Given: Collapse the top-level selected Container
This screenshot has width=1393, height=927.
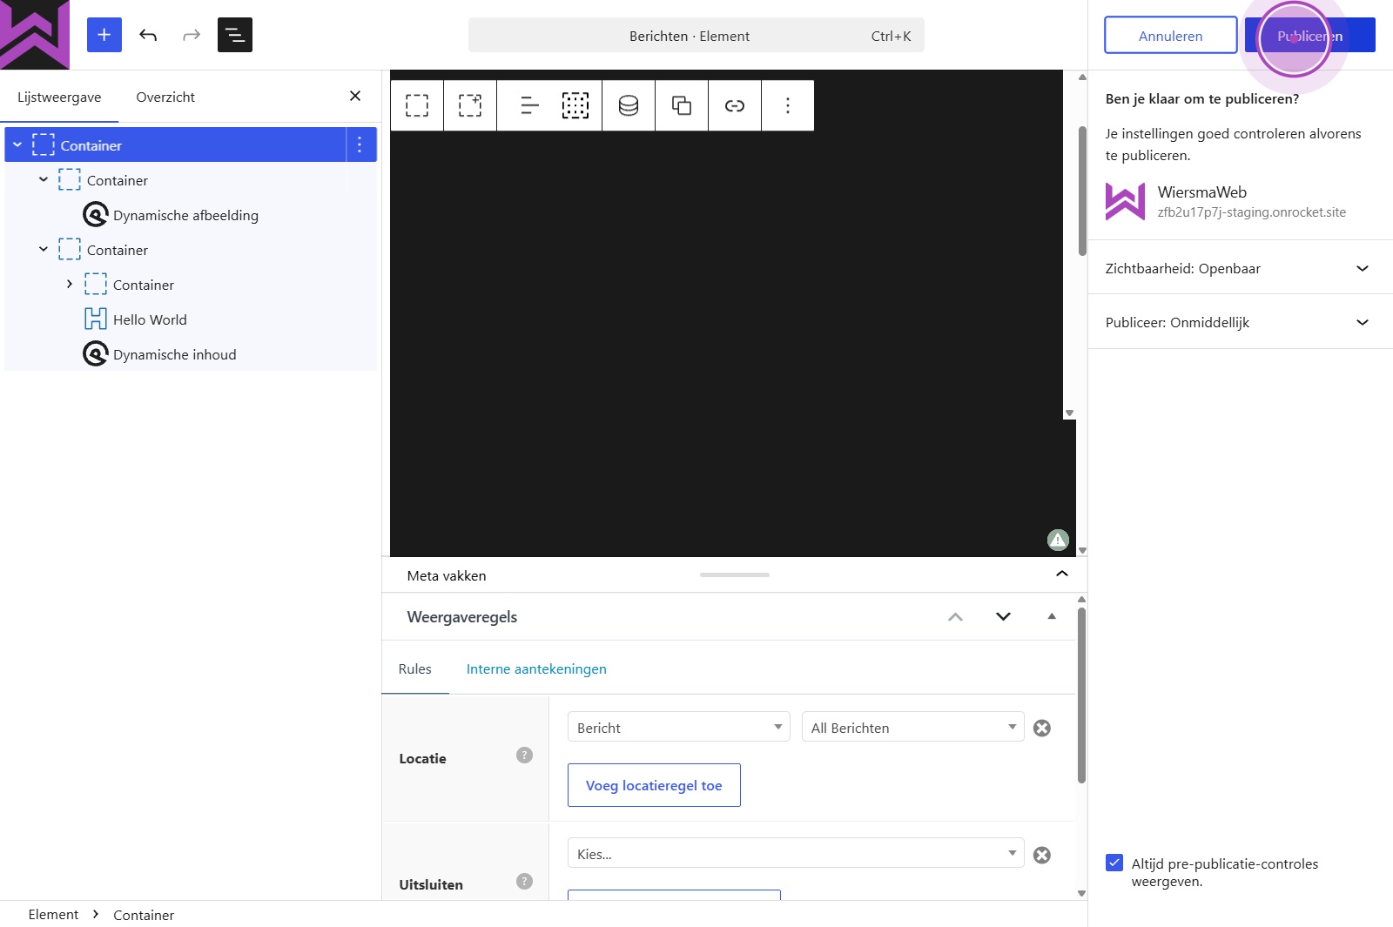Looking at the screenshot, I should click(x=17, y=144).
